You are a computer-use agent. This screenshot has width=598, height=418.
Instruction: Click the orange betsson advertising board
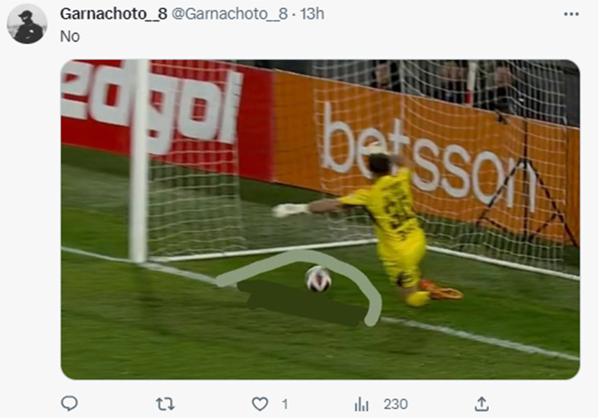(427, 156)
